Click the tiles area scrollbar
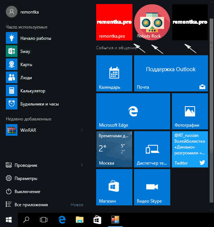 click(x=211, y=110)
